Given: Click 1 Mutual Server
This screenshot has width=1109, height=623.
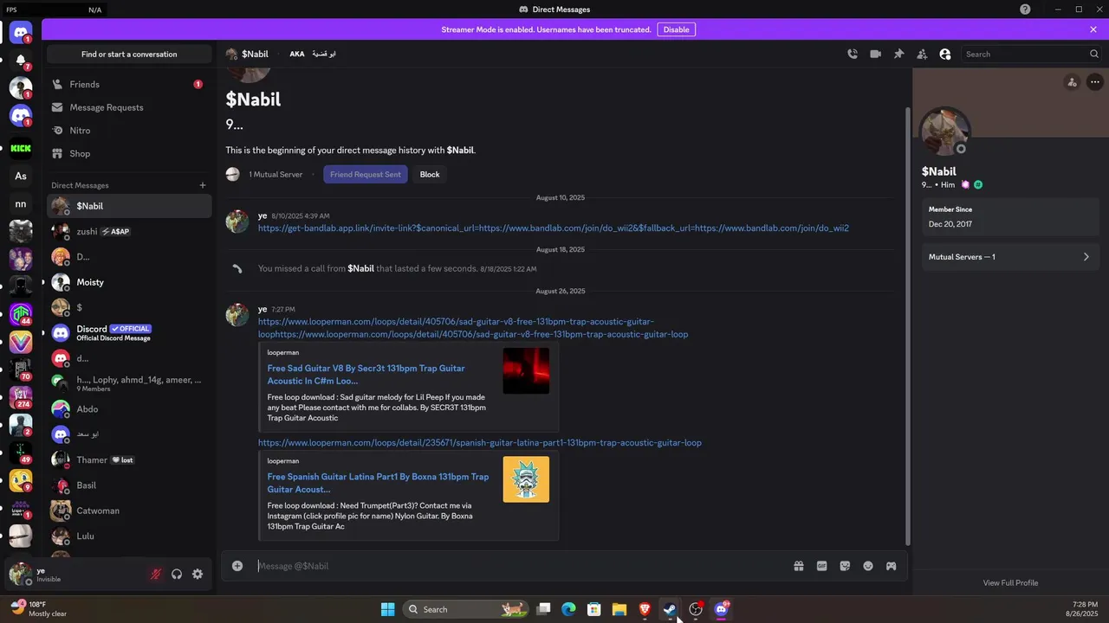Looking at the screenshot, I should pyautogui.click(x=276, y=174).
